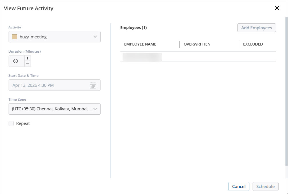This screenshot has height=194, width=288.
Task: Decrease duration with the minus button
Action: tap(27, 64)
